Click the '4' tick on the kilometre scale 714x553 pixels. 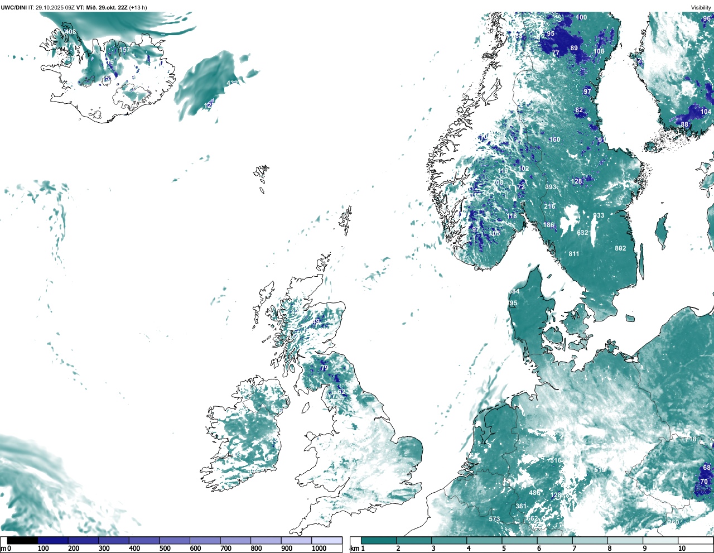pyautogui.click(x=469, y=549)
